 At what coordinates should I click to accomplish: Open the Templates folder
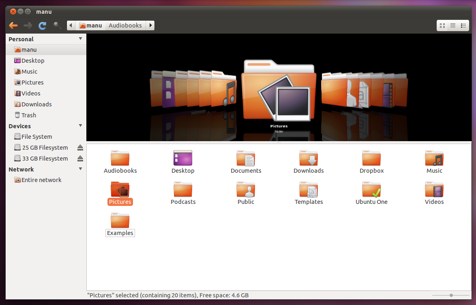(x=309, y=189)
